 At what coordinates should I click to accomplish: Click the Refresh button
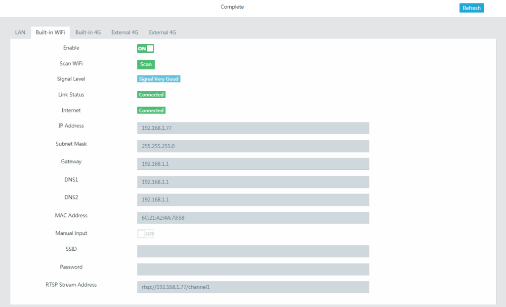pyautogui.click(x=471, y=8)
